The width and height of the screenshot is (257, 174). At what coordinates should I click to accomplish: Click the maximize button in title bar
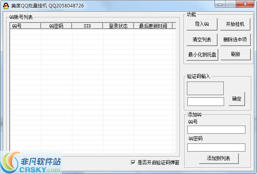[231, 4]
